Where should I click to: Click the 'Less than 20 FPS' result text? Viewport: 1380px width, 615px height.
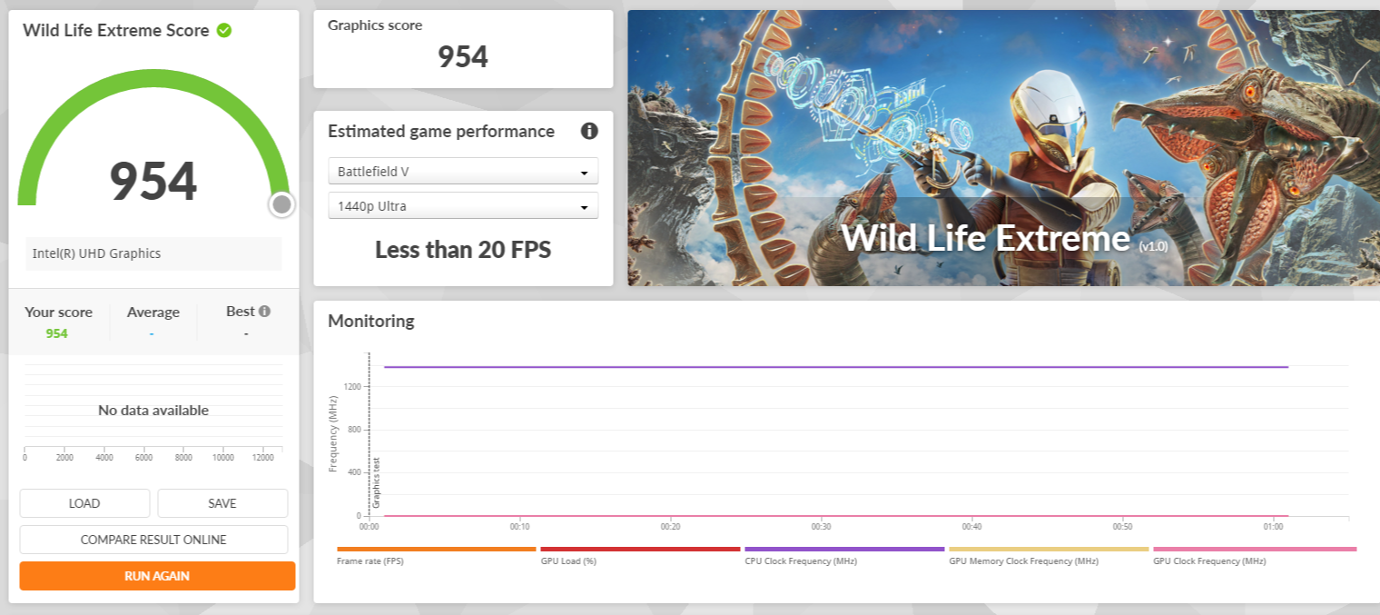click(463, 250)
